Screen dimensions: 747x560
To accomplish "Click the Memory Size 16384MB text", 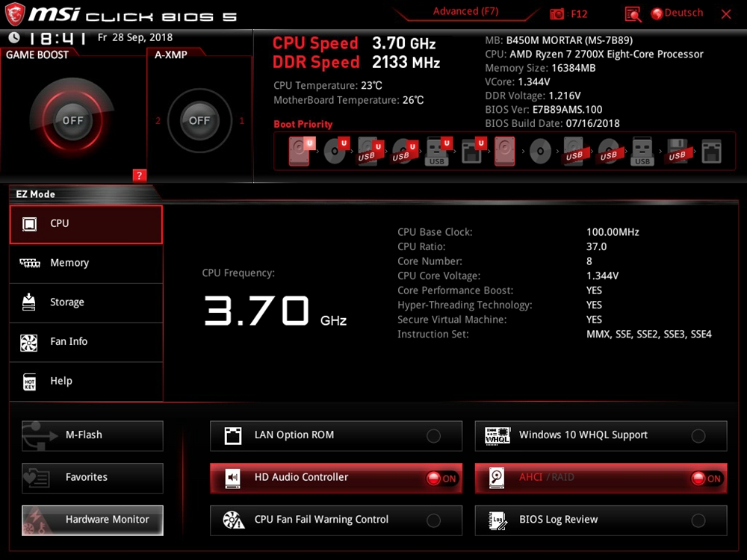I will coord(540,68).
